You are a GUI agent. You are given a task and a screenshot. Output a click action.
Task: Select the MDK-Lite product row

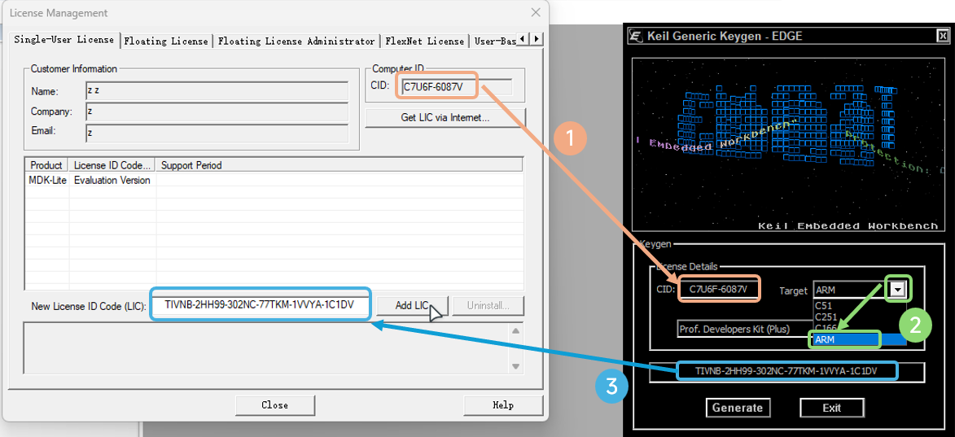(x=274, y=180)
